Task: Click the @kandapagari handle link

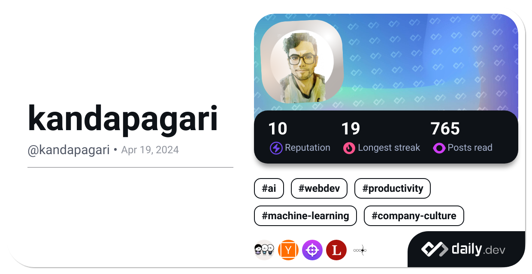Action: click(x=69, y=150)
